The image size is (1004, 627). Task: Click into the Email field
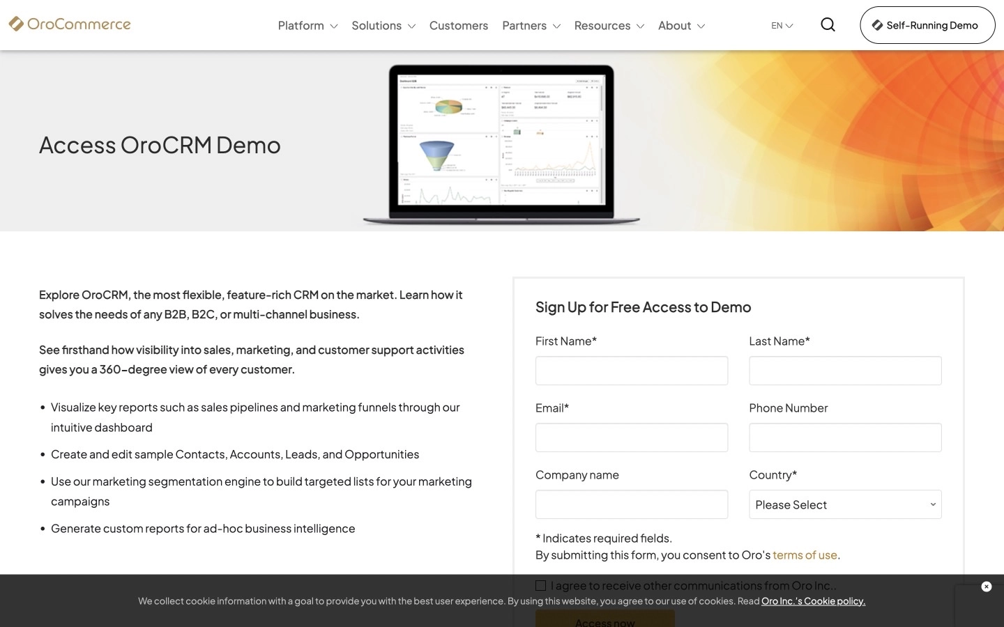[x=632, y=438]
